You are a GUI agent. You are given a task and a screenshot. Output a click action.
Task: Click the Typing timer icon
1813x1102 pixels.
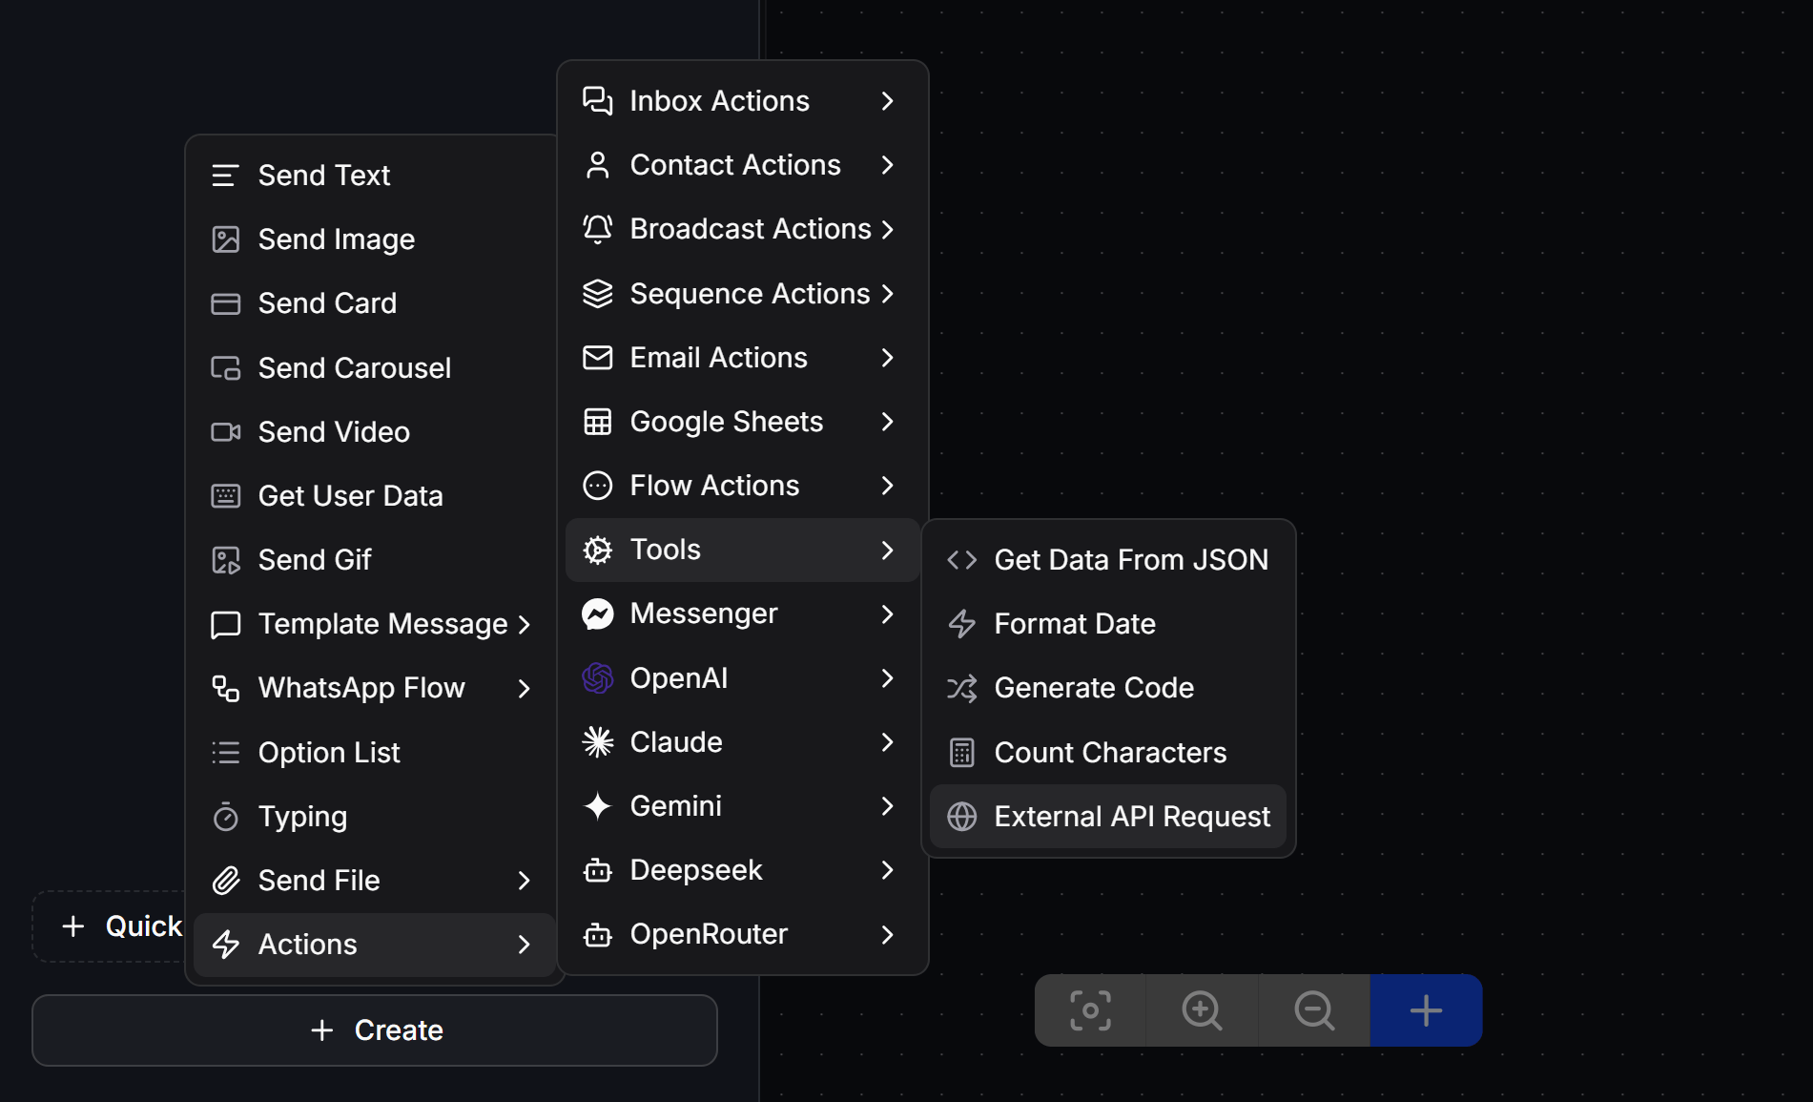point(225,817)
